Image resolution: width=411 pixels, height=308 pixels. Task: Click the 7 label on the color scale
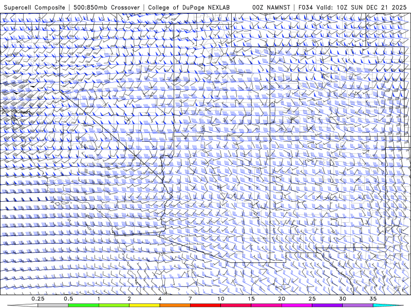[x=190, y=299]
